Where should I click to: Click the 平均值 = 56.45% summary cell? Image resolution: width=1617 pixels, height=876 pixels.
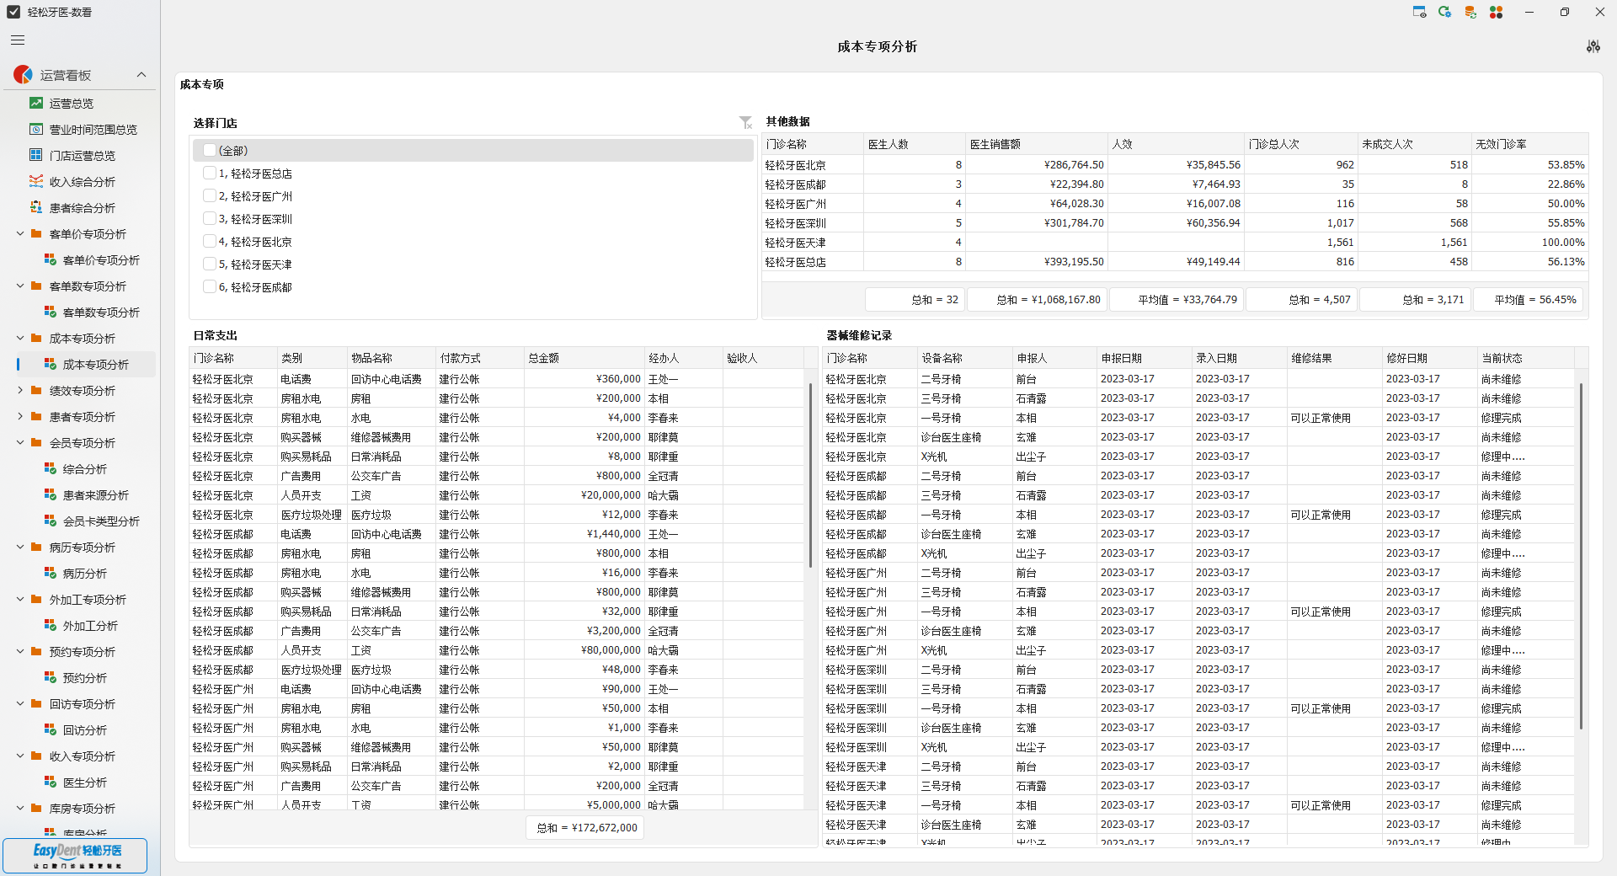pyautogui.click(x=1528, y=299)
